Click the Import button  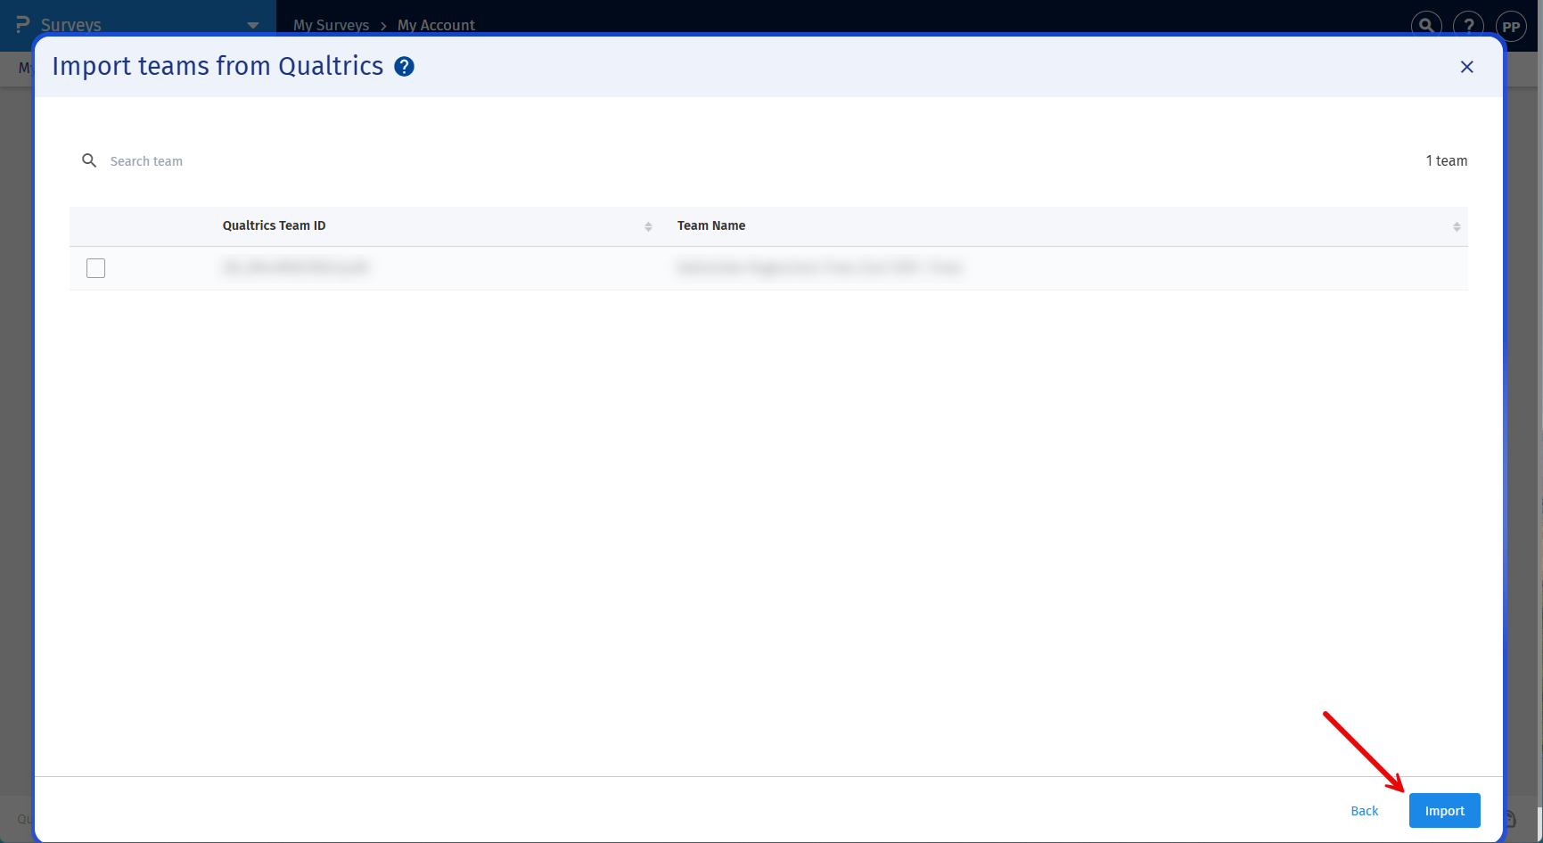tap(1444, 810)
